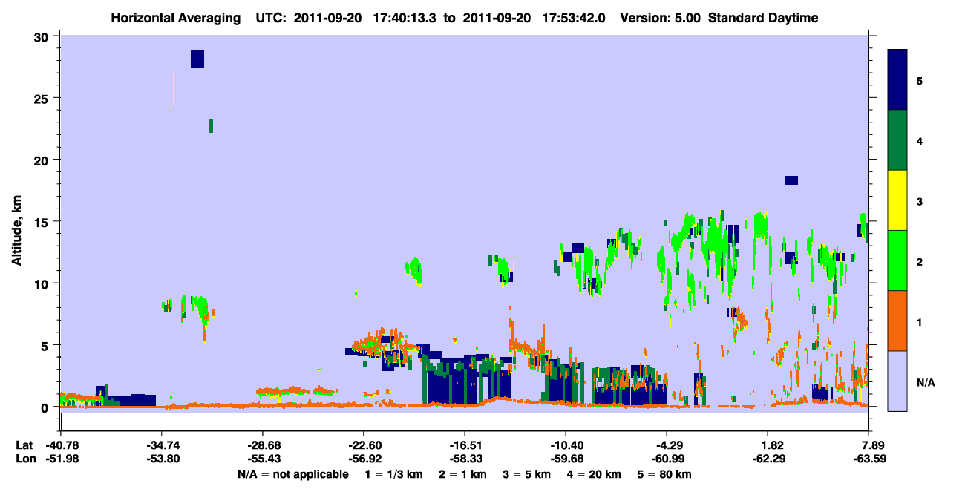Click the isolated dark blue block near 18 km
Image resolution: width=965 pixels, height=495 pixels.
[x=791, y=180]
